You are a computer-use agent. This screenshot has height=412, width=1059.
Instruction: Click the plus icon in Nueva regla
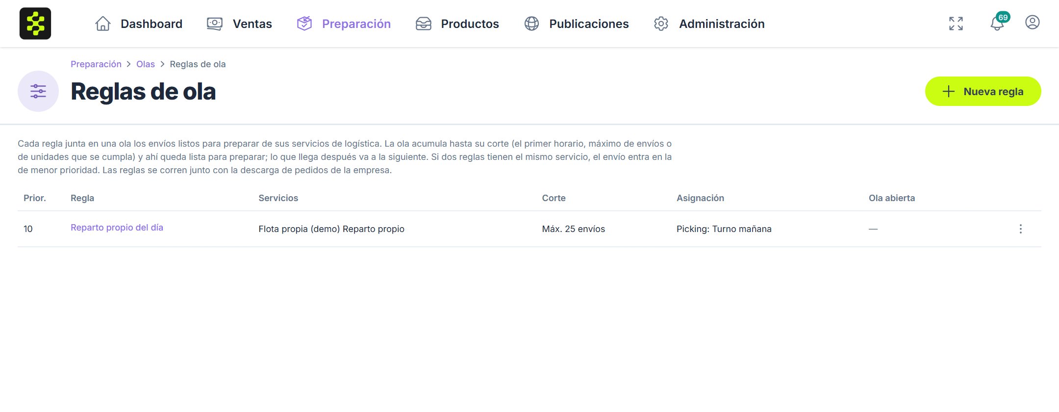949,91
